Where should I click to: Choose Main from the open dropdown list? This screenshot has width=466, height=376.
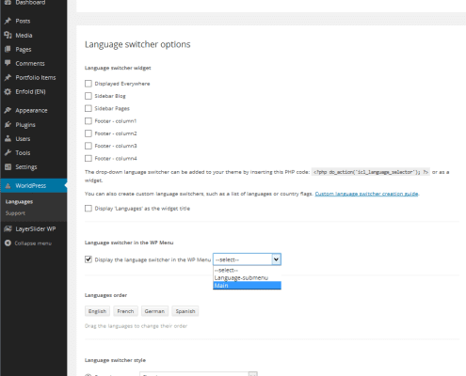pyautogui.click(x=247, y=286)
